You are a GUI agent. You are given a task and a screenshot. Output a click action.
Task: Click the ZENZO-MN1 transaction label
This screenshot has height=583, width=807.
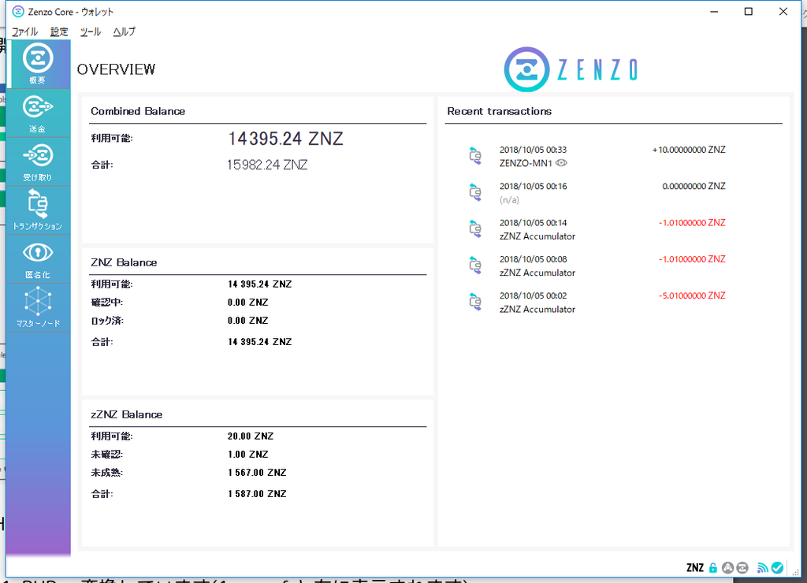[x=526, y=163]
